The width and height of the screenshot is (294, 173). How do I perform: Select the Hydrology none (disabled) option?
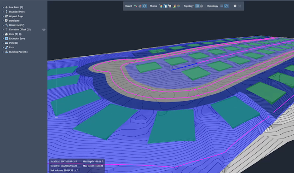[226, 6]
